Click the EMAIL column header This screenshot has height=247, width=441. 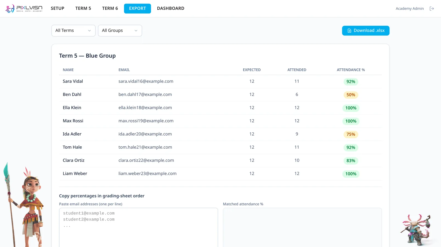[124, 70]
